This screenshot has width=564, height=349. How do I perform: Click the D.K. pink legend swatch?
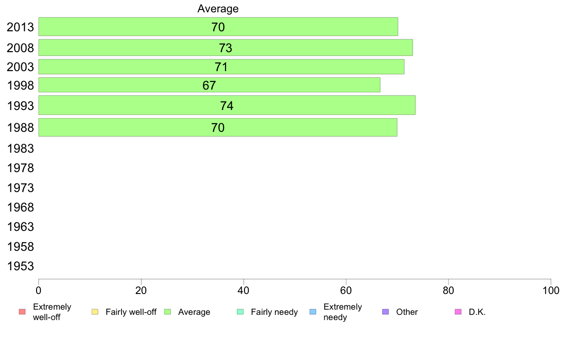[x=458, y=312]
